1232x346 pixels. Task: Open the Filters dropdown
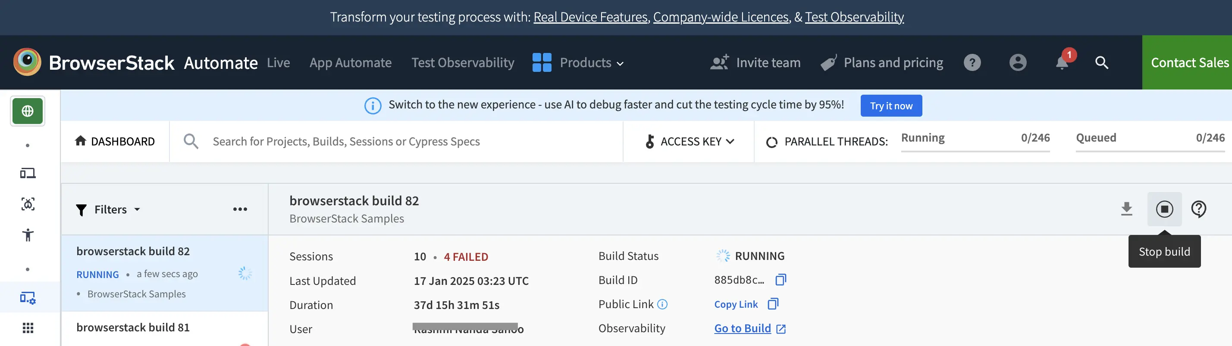tap(109, 210)
